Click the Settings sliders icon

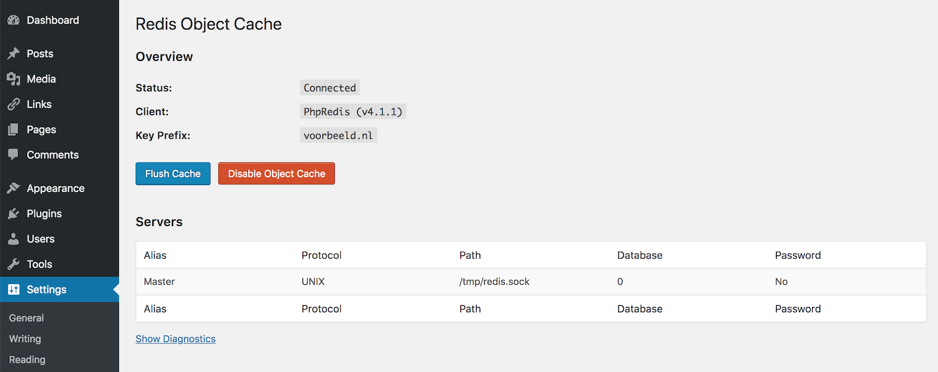click(x=13, y=289)
